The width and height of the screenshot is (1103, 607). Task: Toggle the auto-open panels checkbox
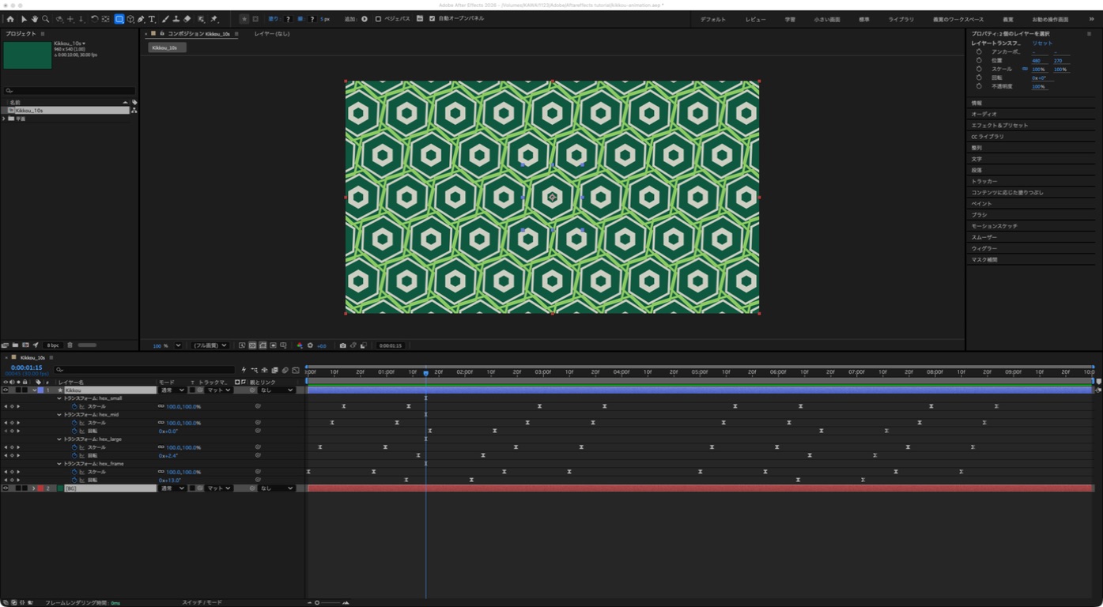(x=432, y=19)
